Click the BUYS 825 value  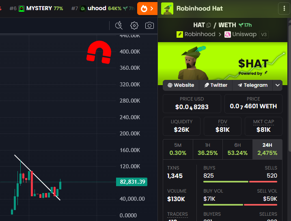[x=209, y=176]
